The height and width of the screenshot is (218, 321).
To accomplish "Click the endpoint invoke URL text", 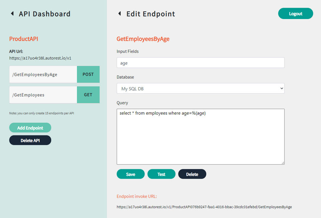I will (x=204, y=207).
